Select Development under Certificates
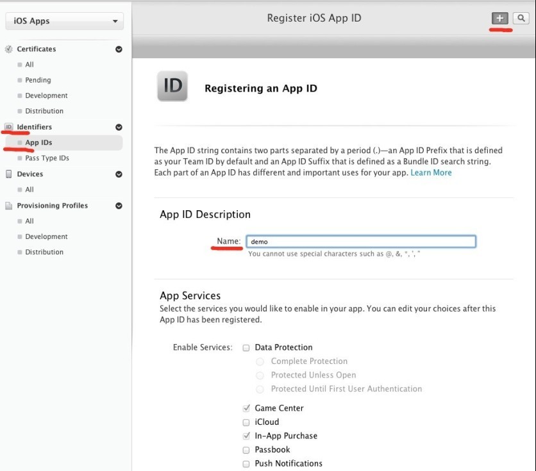Image resolution: width=536 pixels, height=471 pixels. (x=46, y=95)
